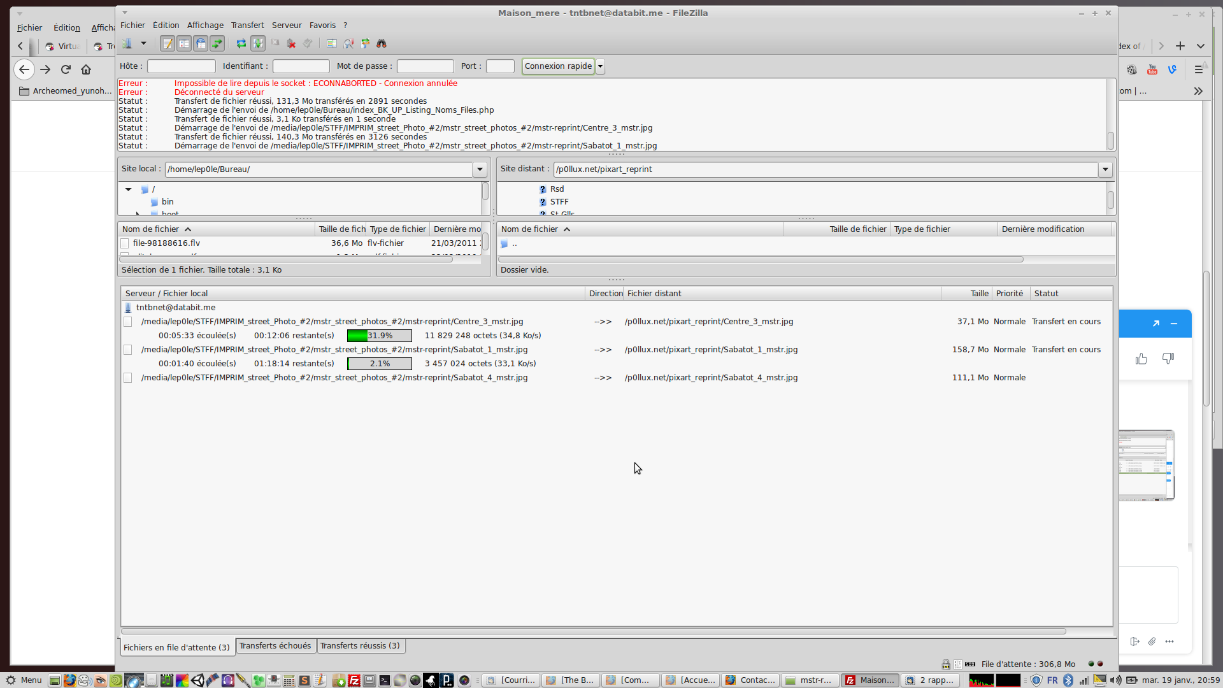
Task: Click in the Hôte input field
Action: click(x=182, y=66)
